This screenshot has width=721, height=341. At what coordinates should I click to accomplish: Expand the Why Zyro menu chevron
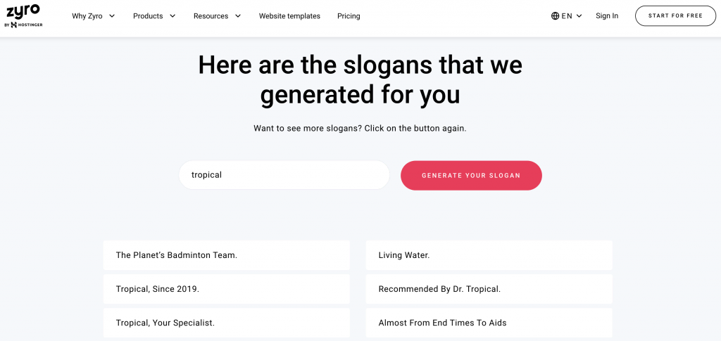tap(112, 16)
